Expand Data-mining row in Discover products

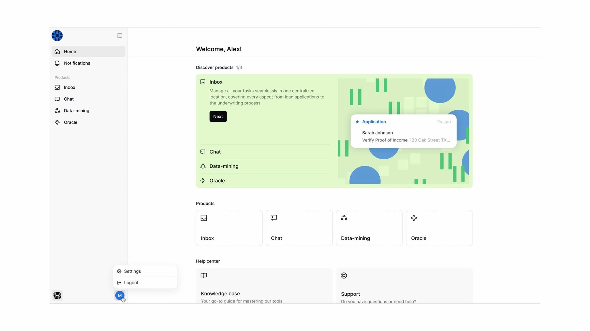(x=224, y=166)
